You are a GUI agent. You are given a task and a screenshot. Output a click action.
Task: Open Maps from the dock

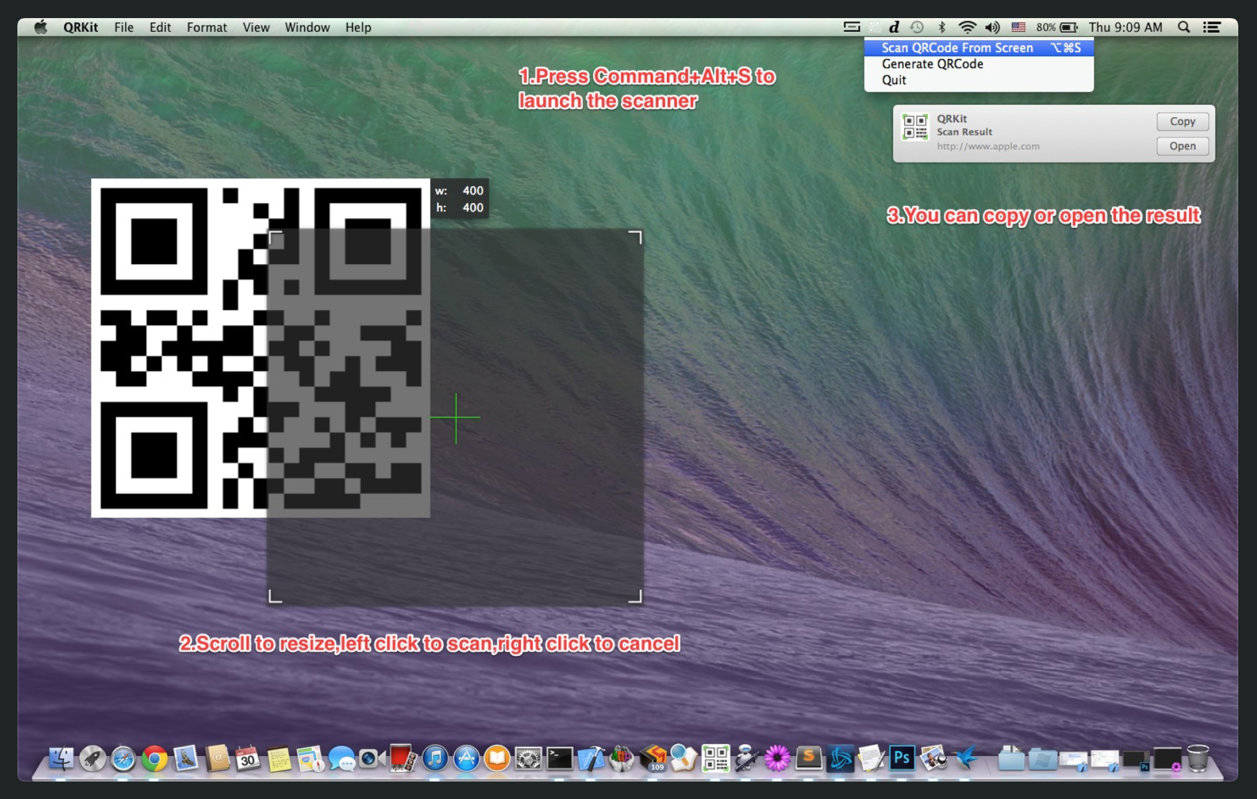coord(310,758)
